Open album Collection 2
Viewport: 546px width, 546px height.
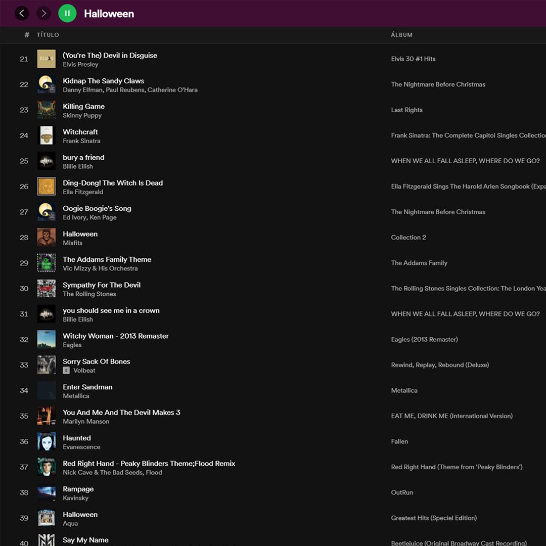click(408, 237)
